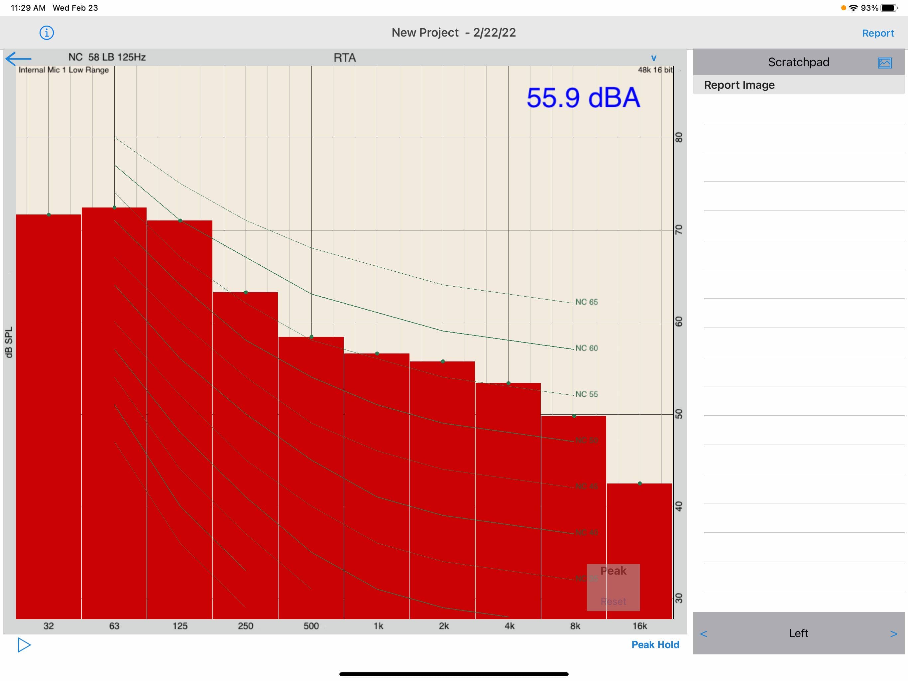Tap the 55.9 dBA level readout
908x681 pixels.
(x=583, y=98)
